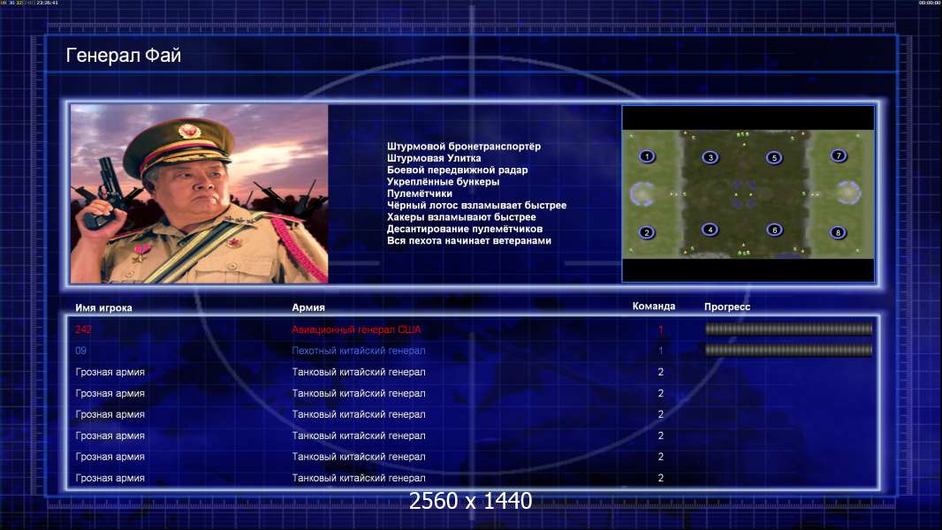Click 'Штурмовая Улитка' ability line
The width and height of the screenshot is (942, 530).
[x=434, y=158]
